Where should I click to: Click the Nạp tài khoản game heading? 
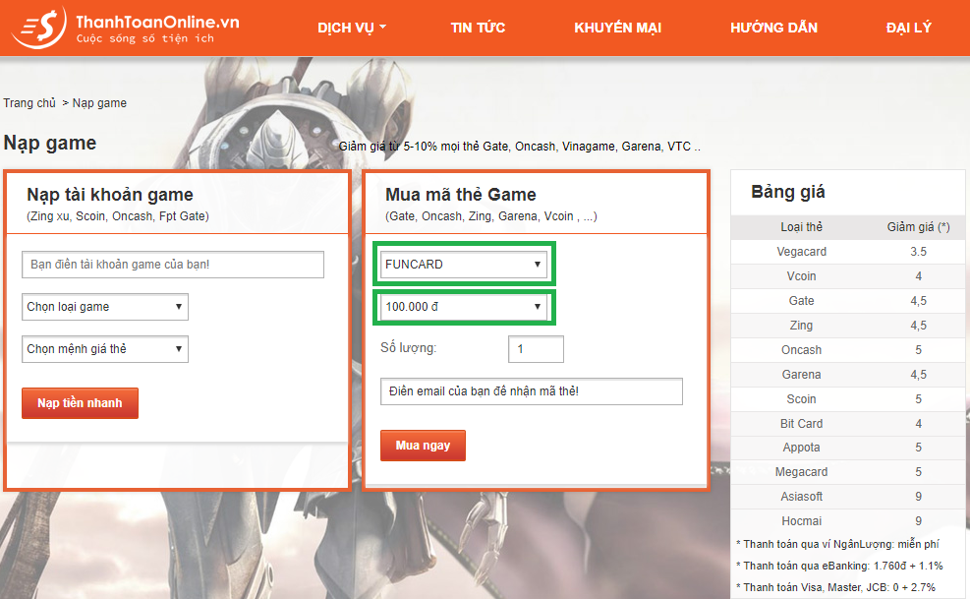click(109, 195)
